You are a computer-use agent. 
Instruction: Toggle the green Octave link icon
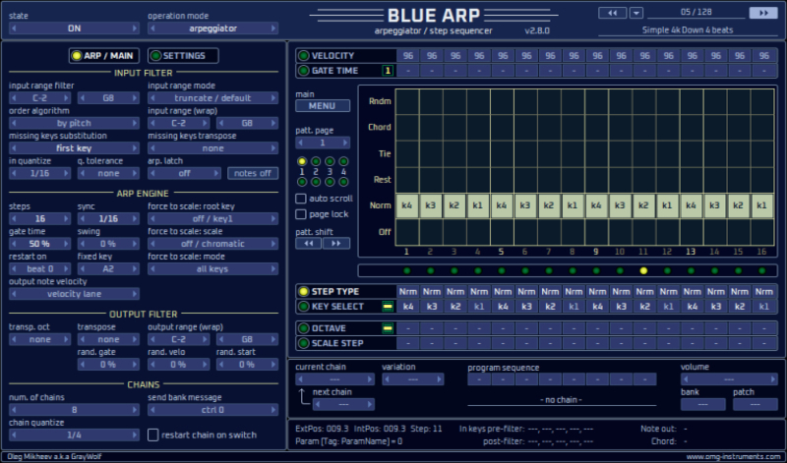tap(388, 328)
